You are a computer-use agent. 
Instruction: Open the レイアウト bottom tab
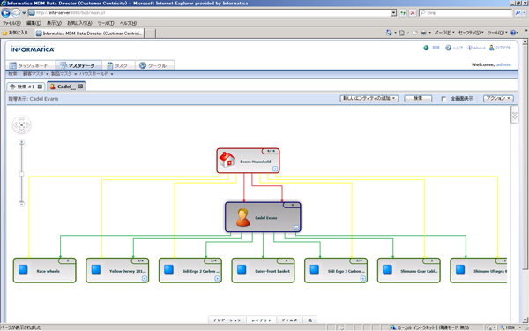(262, 320)
